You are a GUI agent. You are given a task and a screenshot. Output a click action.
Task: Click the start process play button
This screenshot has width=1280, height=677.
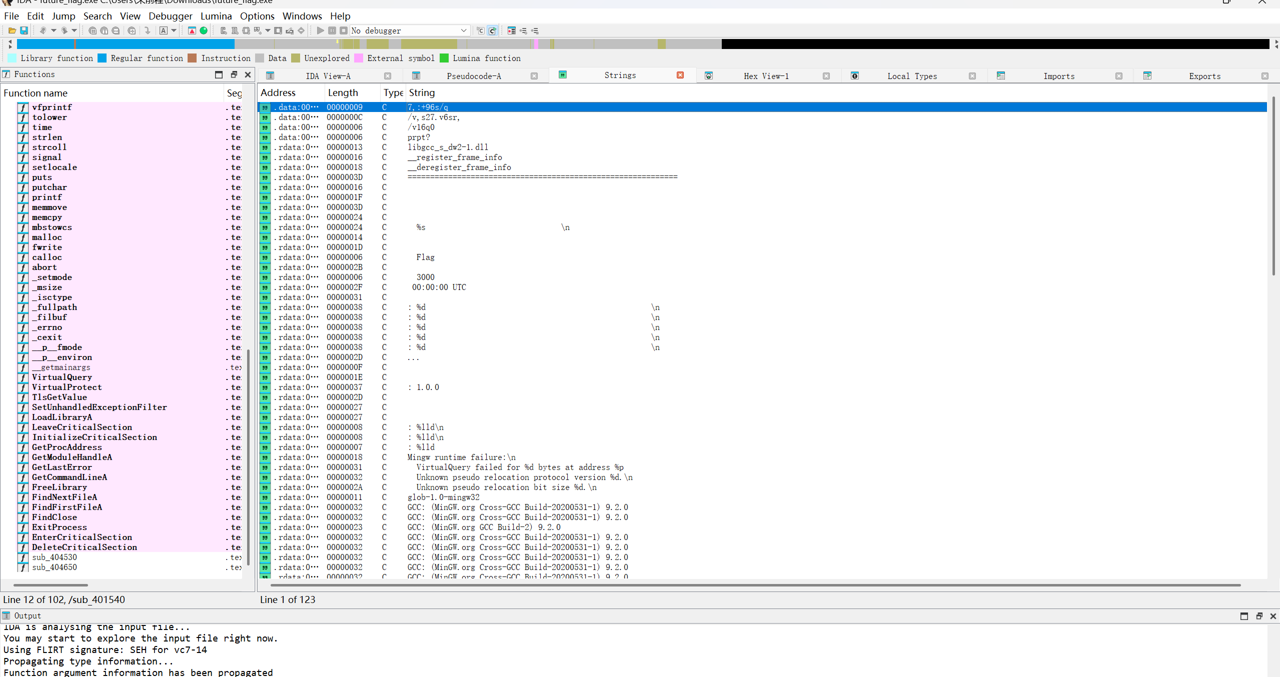[320, 30]
